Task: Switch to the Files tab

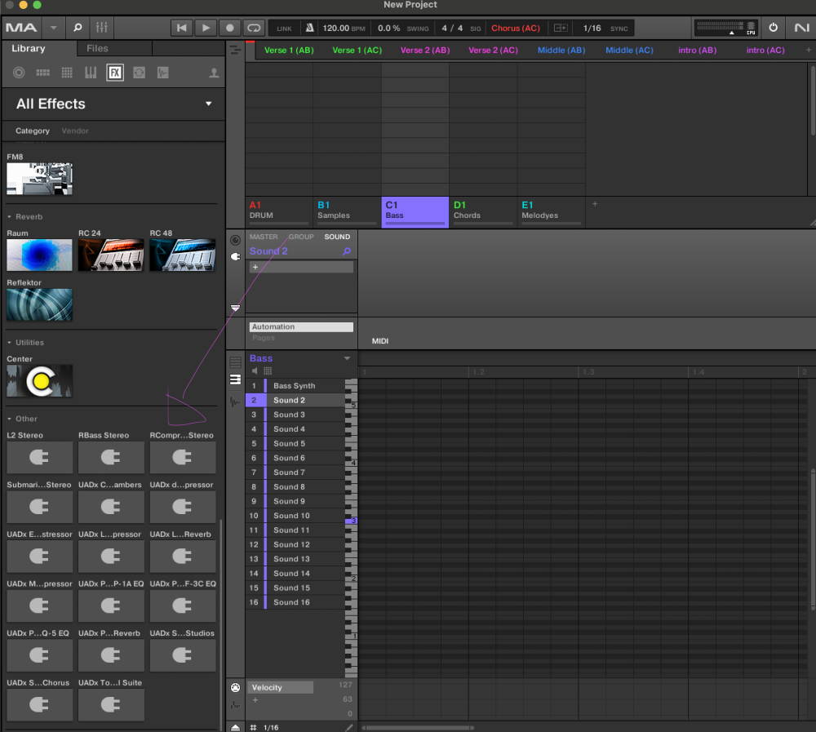Action: 97,48
